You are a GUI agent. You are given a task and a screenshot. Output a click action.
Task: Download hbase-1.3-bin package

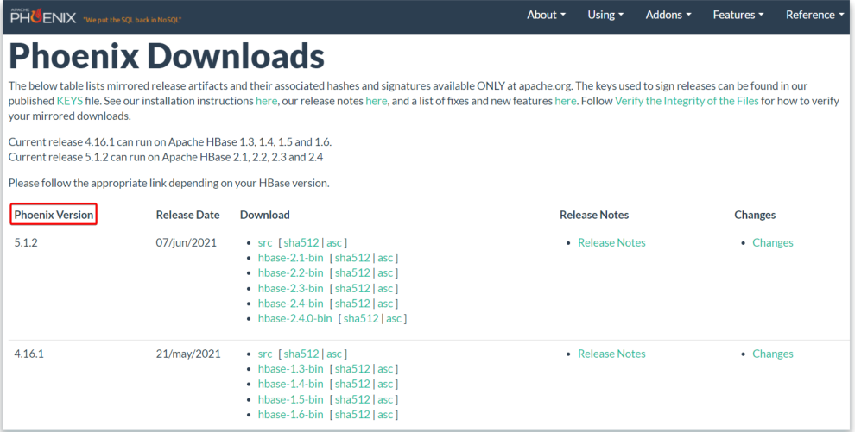(x=291, y=369)
